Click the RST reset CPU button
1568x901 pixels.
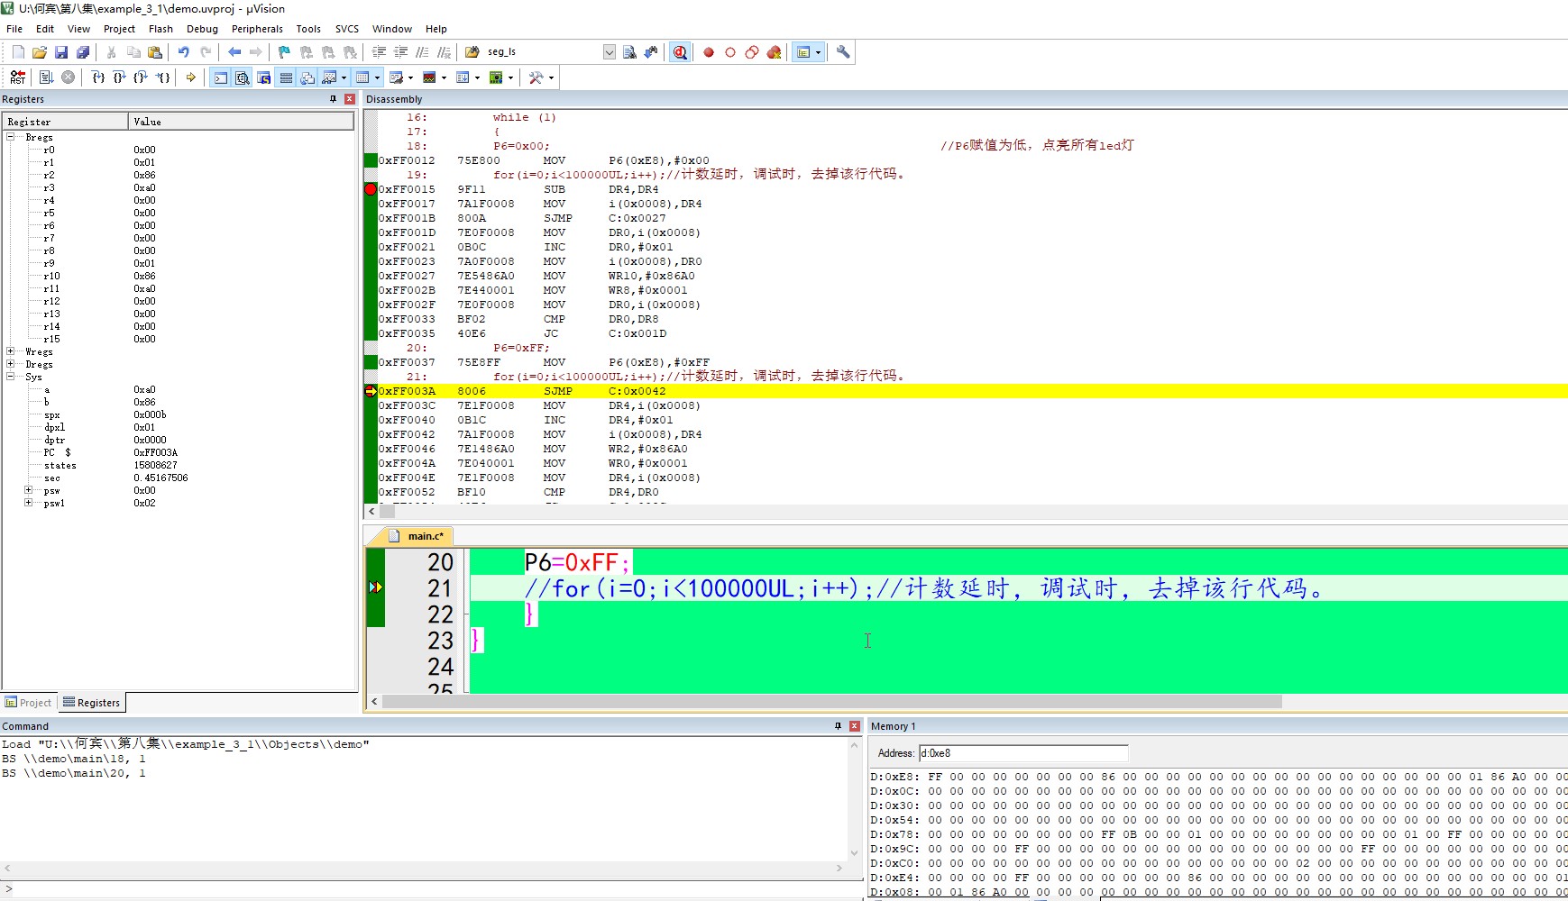pyautogui.click(x=18, y=77)
